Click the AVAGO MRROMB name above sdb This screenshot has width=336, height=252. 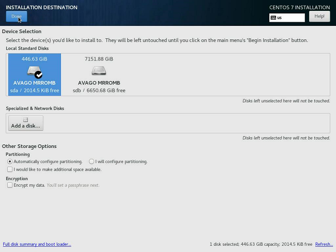[99, 83]
